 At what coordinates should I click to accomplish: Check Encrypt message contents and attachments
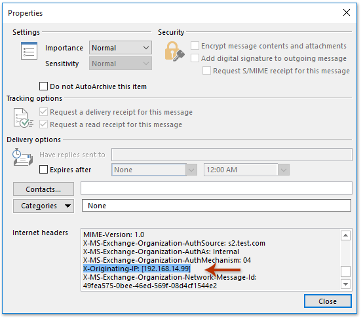(x=195, y=46)
